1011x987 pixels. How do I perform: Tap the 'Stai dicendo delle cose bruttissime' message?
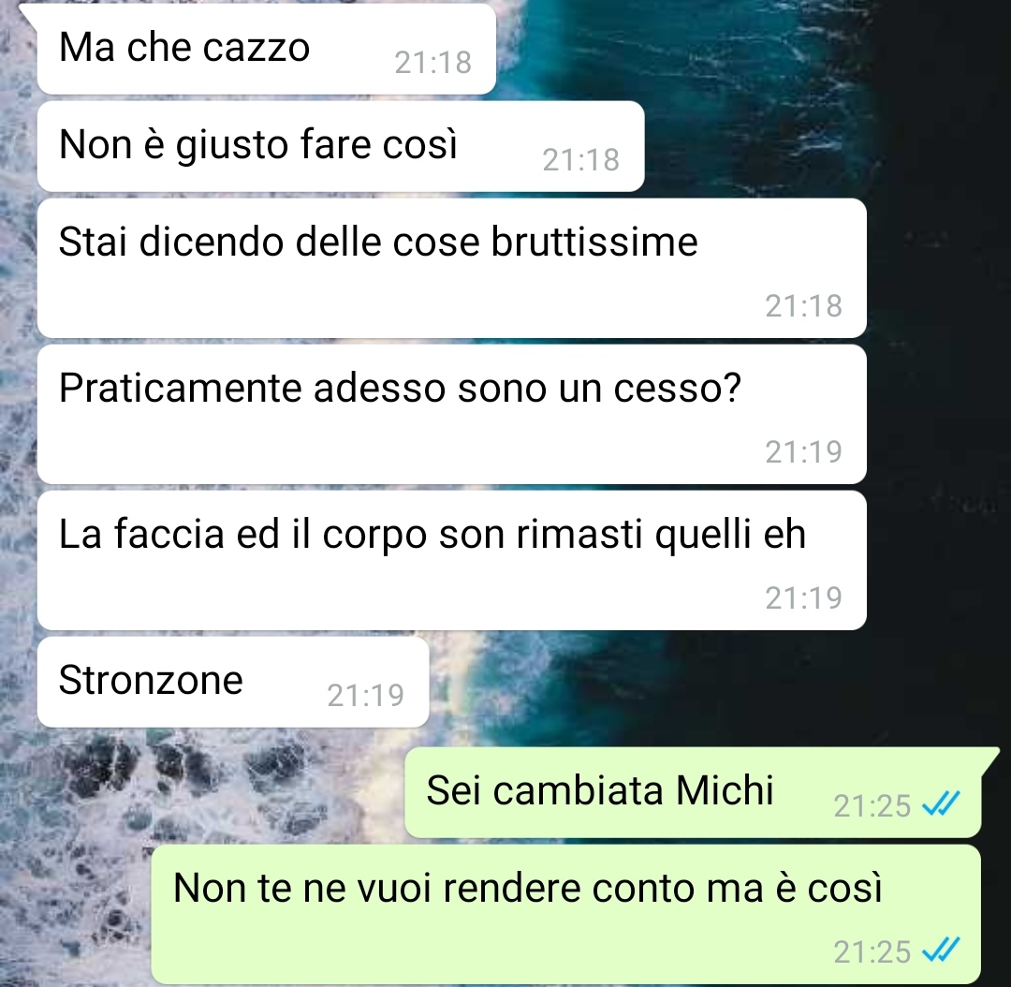pyautogui.click(x=451, y=269)
